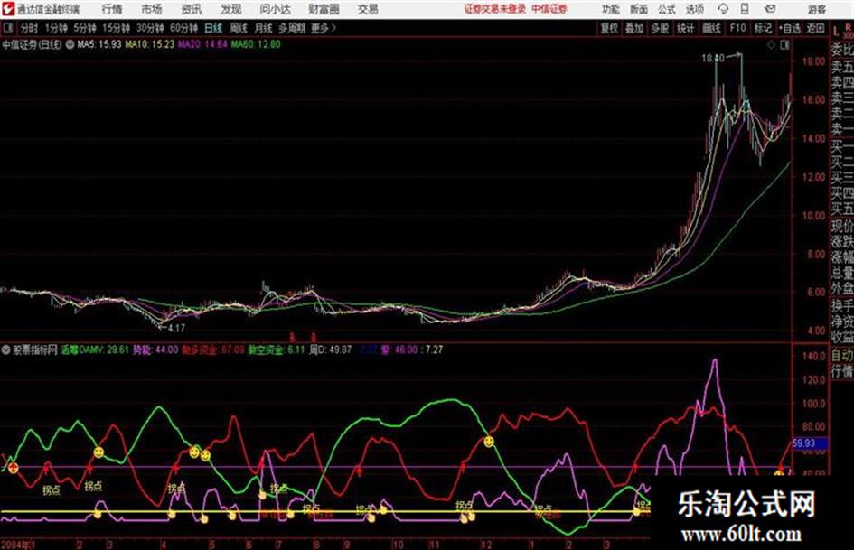This screenshot has height=550, width=854.
Task: Click the purple MA20 indicator value
Action: click(202, 44)
